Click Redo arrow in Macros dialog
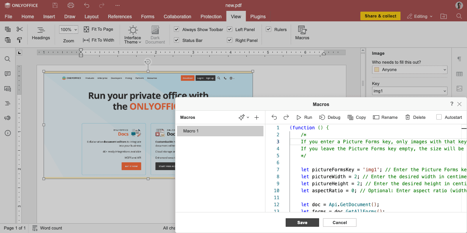Screen dimensions: 467x233 [x=286, y=117]
